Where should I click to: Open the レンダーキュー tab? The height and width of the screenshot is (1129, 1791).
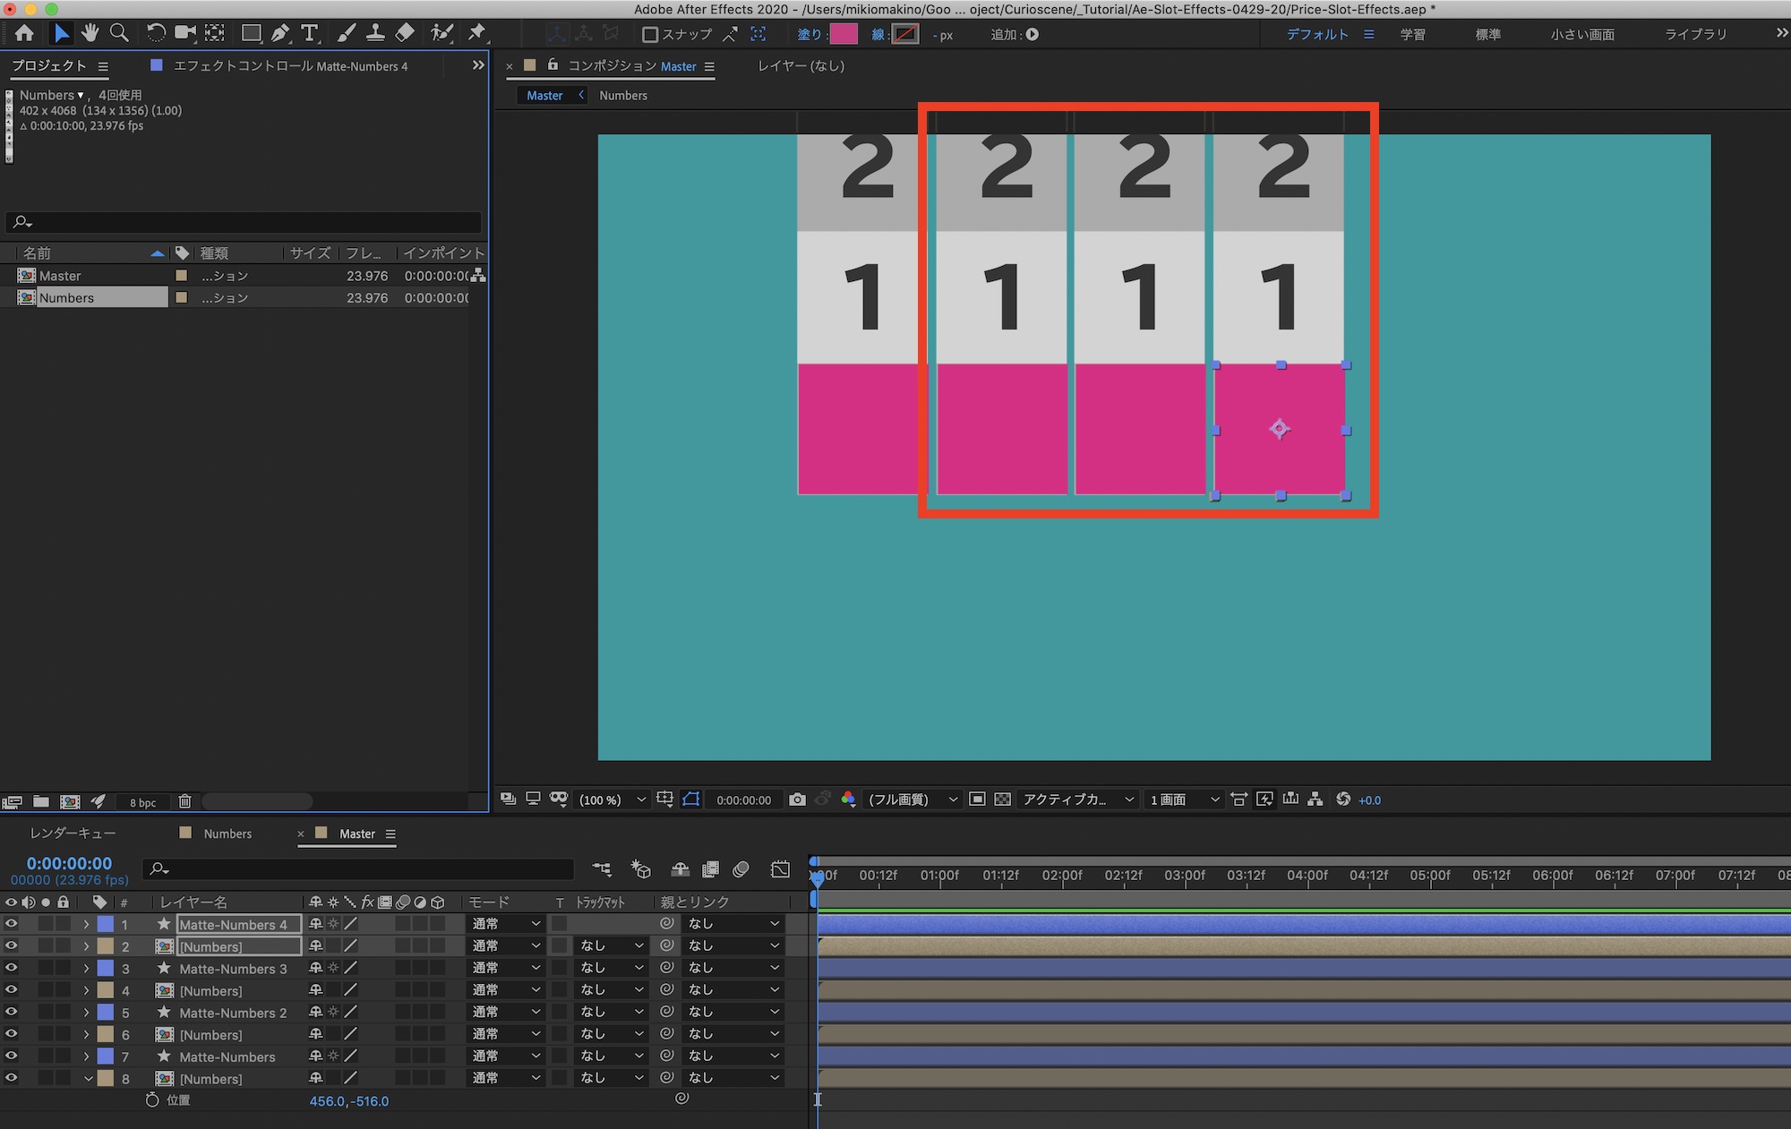tap(73, 834)
